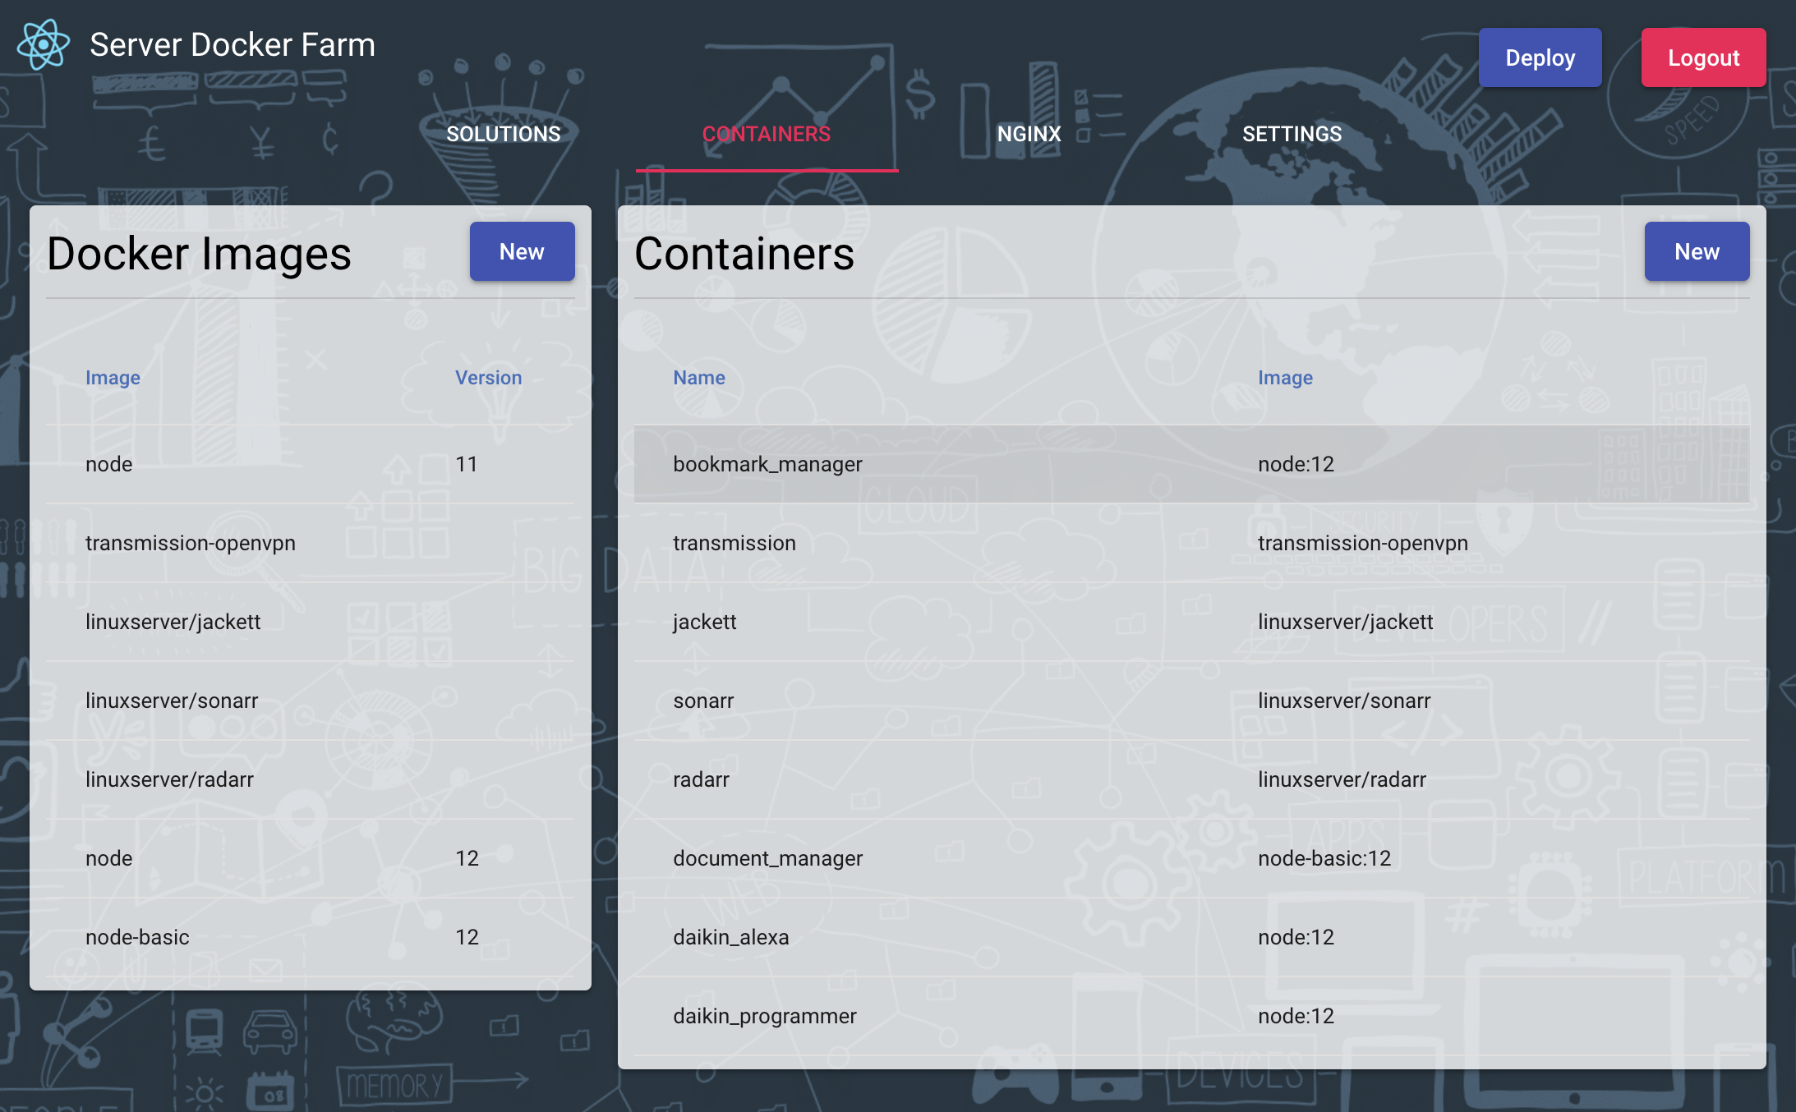Viewport: 1796px width, 1112px height.
Task: Click node:12 image of daikin_alexa
Action: point(1296,937)
